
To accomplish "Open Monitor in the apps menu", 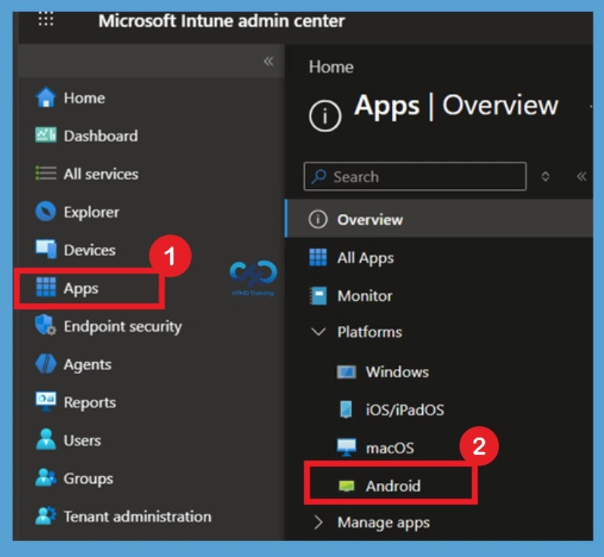I will tap(365, 296).
